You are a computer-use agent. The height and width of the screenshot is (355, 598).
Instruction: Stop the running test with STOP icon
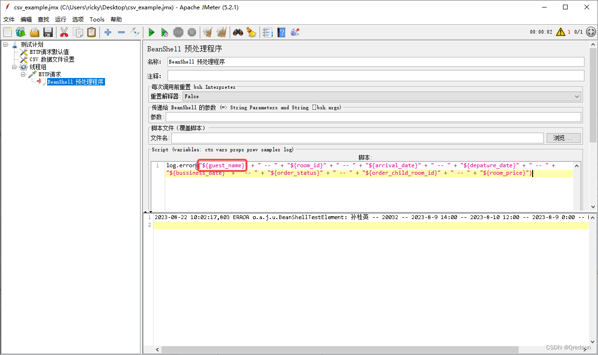(x=178, y=32)
